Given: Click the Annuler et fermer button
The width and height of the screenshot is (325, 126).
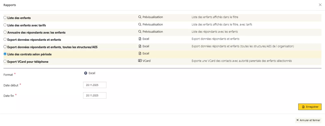Looking at the screenshot, I should coord(308,120).
